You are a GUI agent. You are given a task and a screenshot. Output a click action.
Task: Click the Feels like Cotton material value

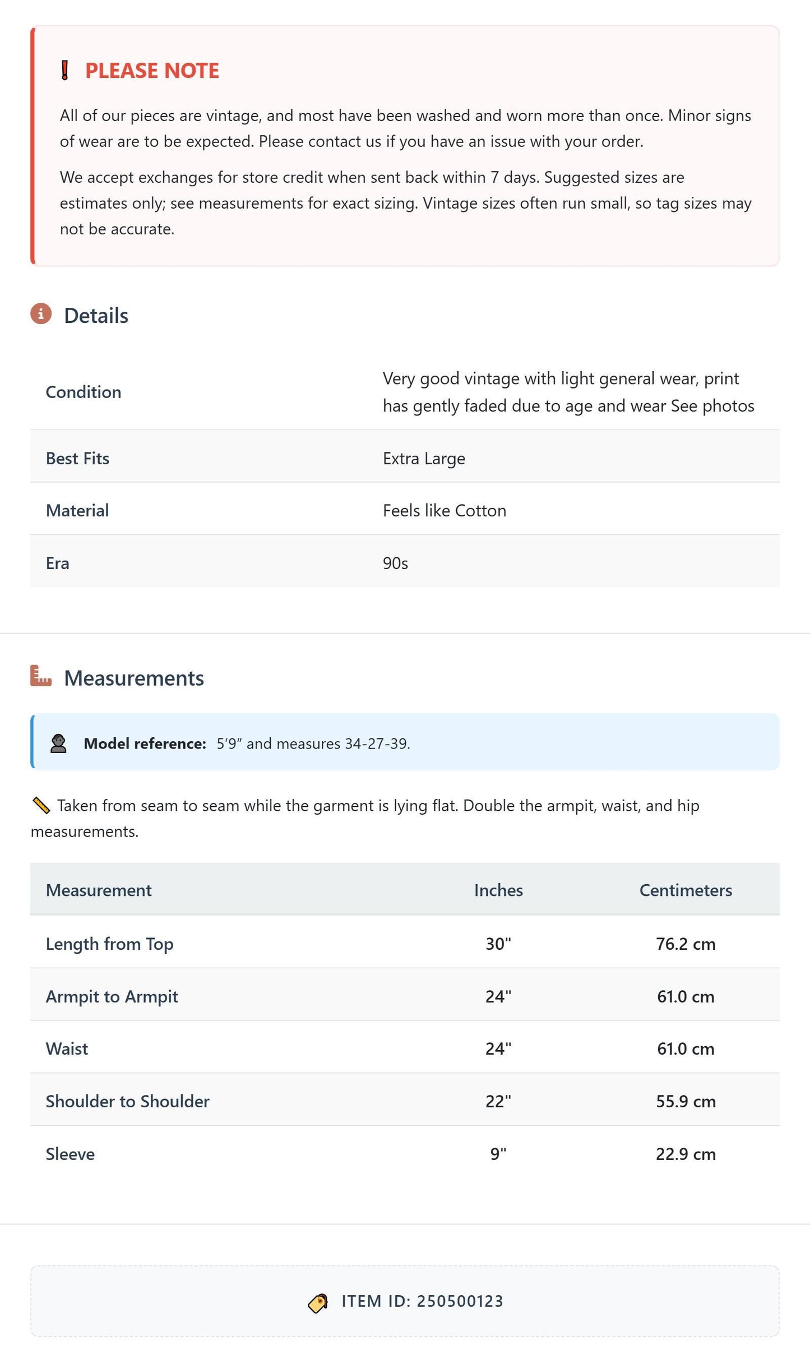pyautogui.click(x=445, y=511)
